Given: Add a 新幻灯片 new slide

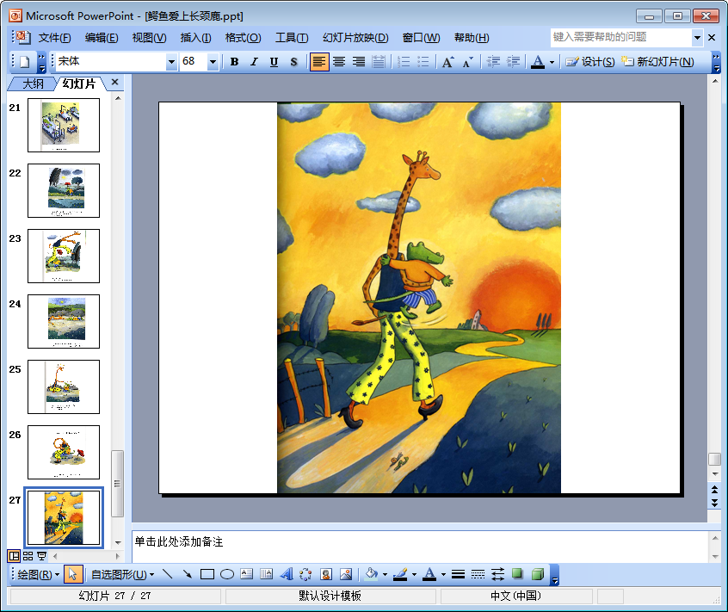Looking at the screenshot, I should (657, 62).
